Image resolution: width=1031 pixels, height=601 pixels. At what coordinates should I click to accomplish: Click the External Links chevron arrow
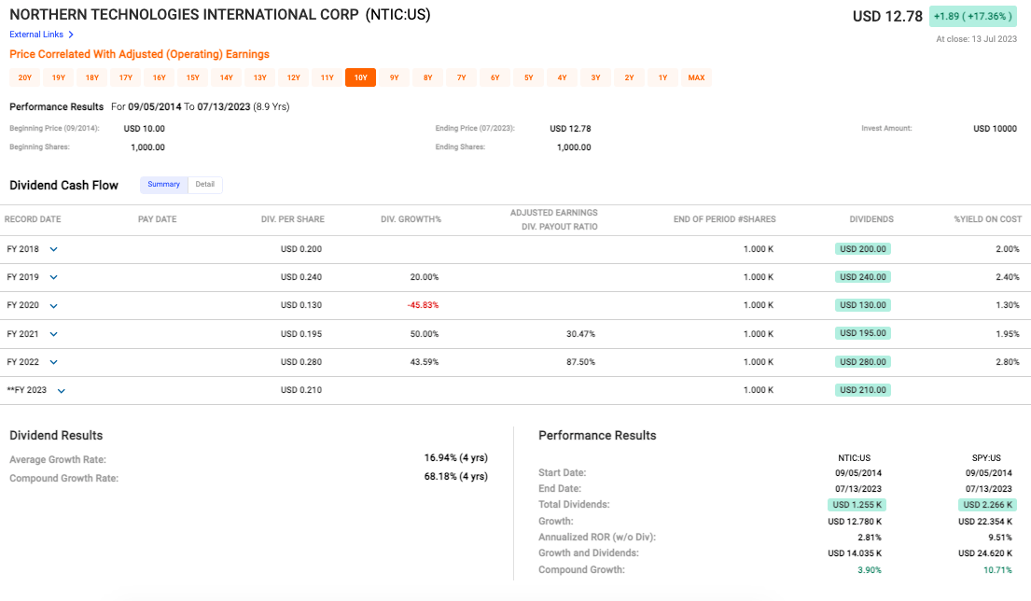click(x=71, y=35)
